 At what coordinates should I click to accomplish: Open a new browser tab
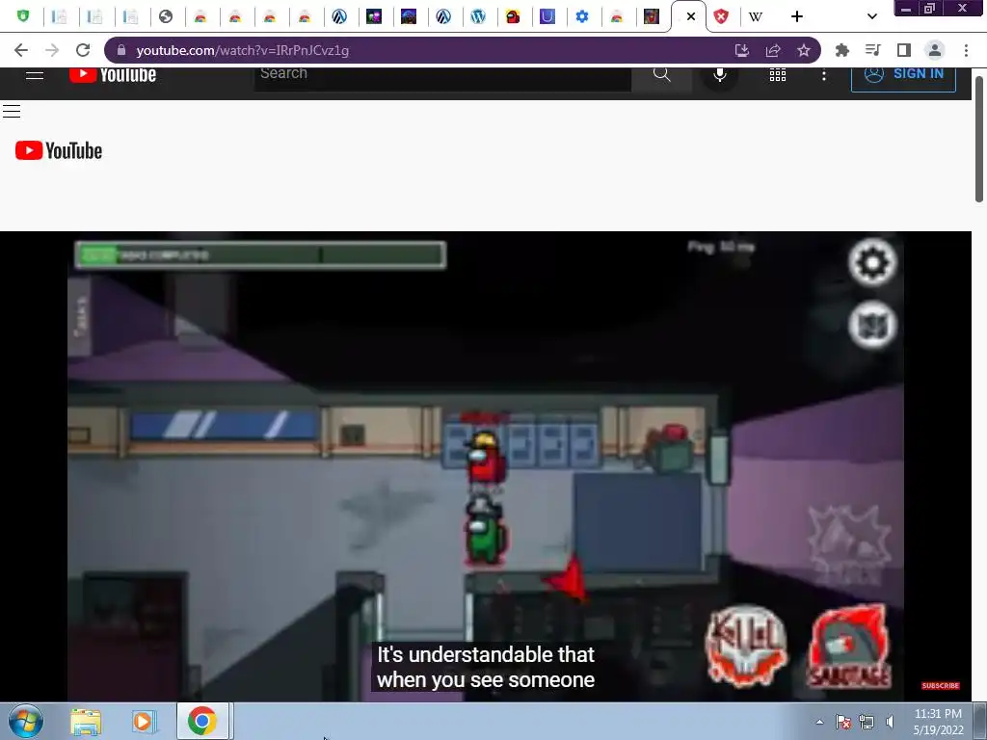point(797,17)
